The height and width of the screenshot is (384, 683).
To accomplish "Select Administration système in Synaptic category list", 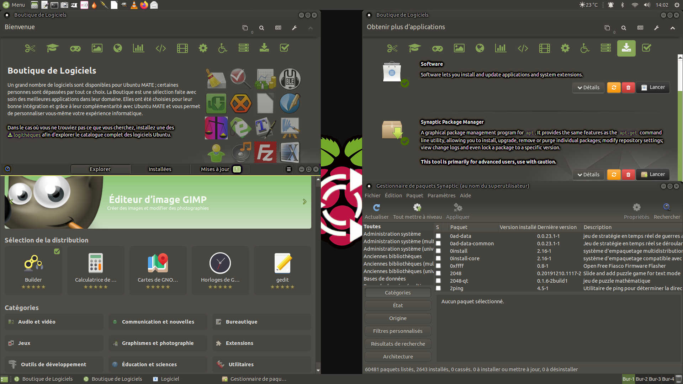I will [392, 234].
